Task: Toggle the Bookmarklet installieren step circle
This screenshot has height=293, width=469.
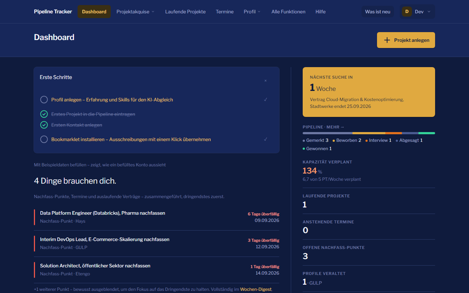Action: tap(44, 139)
